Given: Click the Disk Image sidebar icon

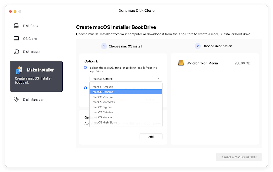Looking at the screenshot, I should click(16, 51).
